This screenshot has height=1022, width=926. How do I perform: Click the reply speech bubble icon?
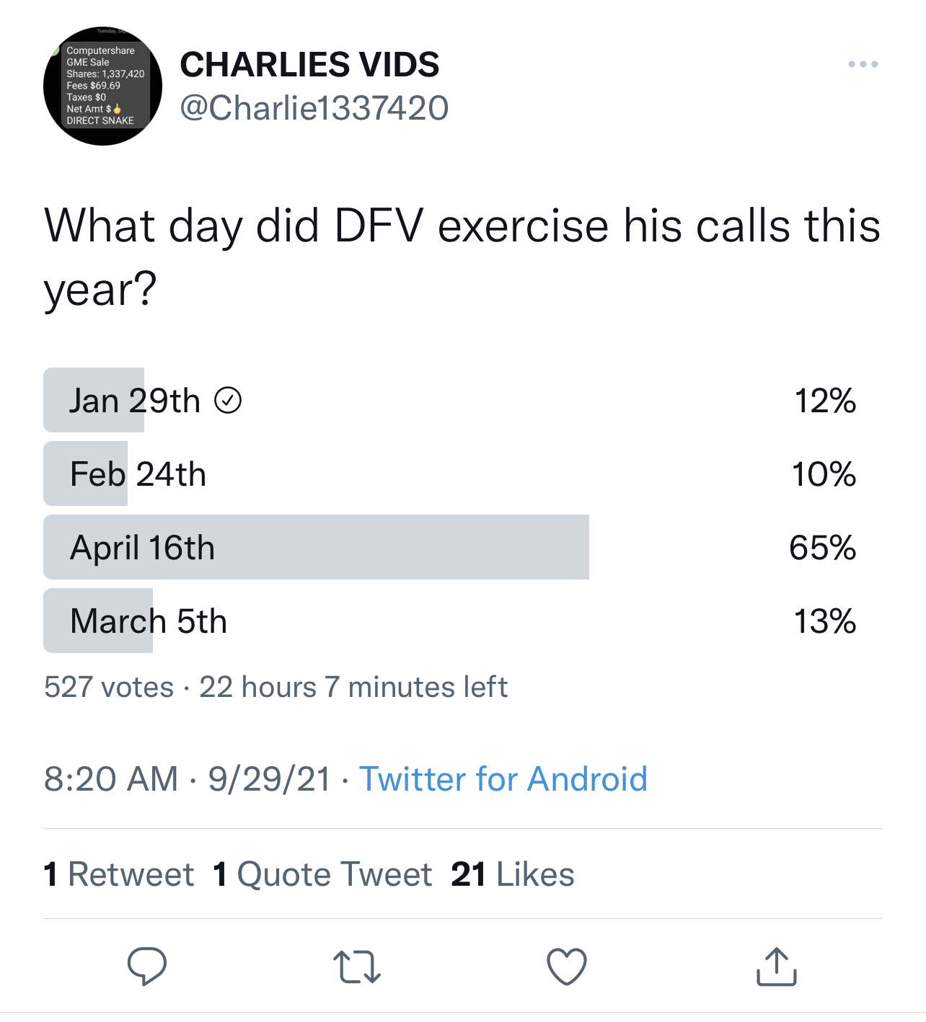click(x=147, y=966)
